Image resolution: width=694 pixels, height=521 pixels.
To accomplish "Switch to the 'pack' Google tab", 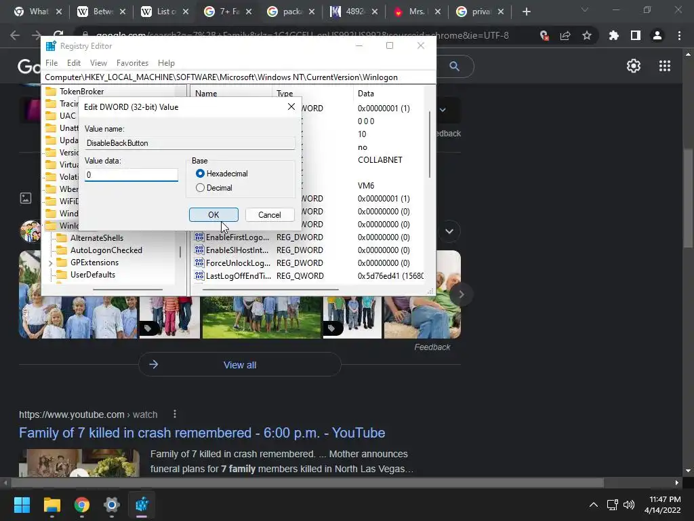I will tap(291, 12).
